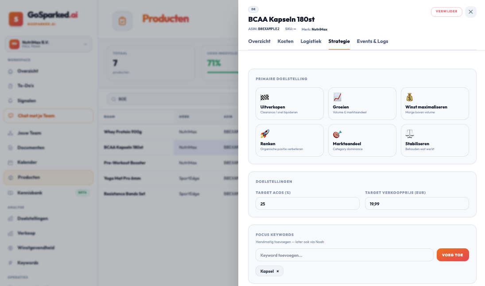Expand the NutriMax B.V. workspace selector
Screen dimensions: 485x286
[48, 44]
